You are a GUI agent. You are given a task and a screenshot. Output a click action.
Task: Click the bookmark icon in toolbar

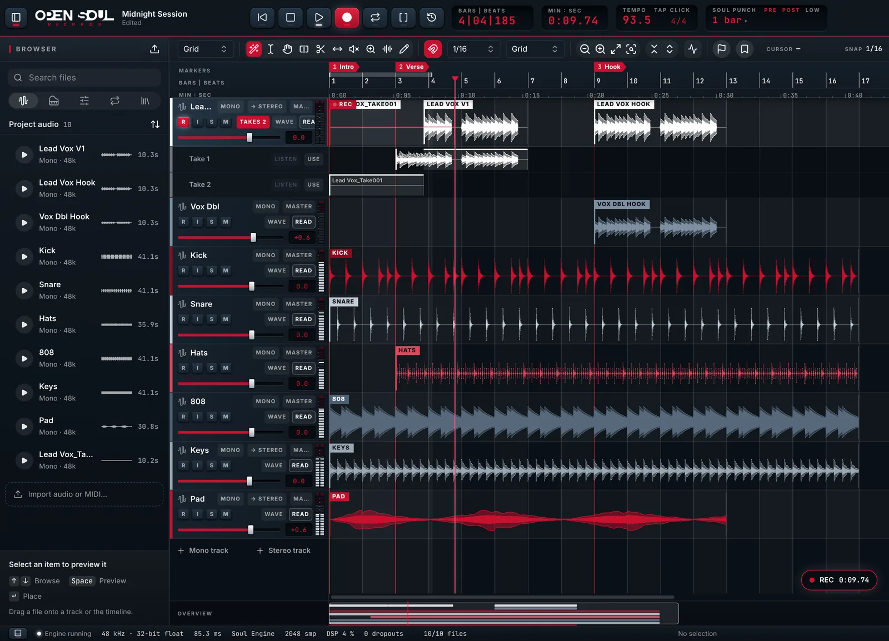745,49
